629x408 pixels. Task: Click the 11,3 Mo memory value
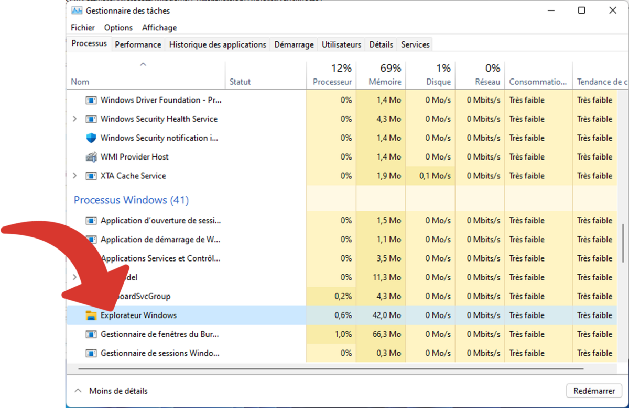click(388, 277)
